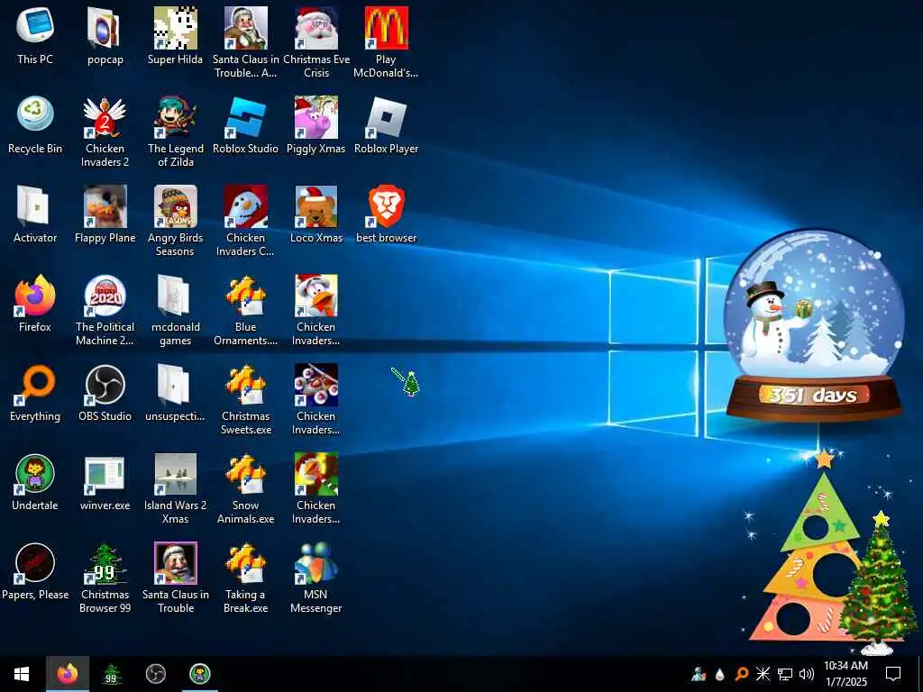Open the Recycle Bin
923x692 pixels.
pyautogui.click(x=35, y=124)
